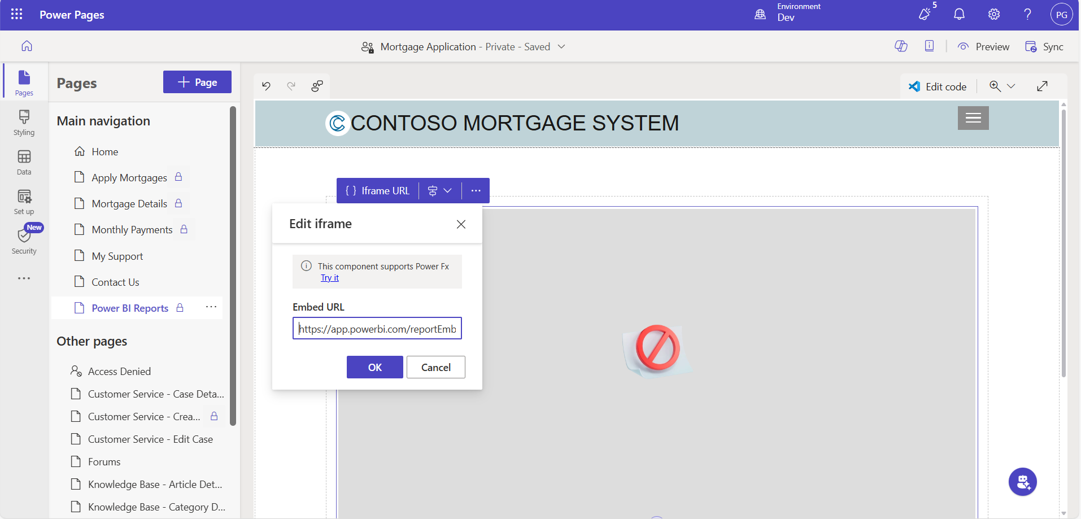Image resolution: width=1081 pixels, height=519 pixels.
Task: Open the Set up workspace
Action: point(24,202)
